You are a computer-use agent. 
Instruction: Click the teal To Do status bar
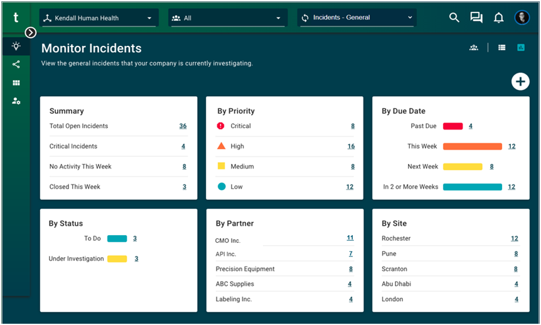(117, 239)
